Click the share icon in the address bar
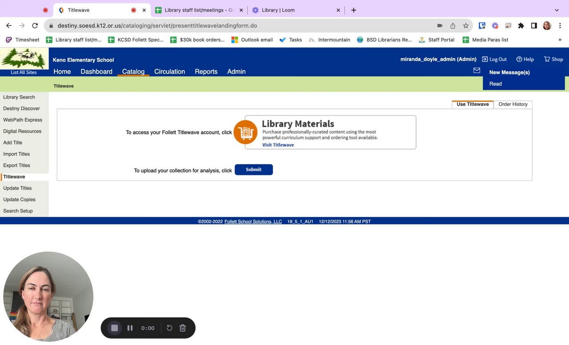 pyautogui.click(x=453, y=26)
